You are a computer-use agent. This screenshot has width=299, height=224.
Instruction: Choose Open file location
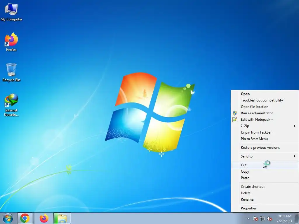(x=265, y=107)
